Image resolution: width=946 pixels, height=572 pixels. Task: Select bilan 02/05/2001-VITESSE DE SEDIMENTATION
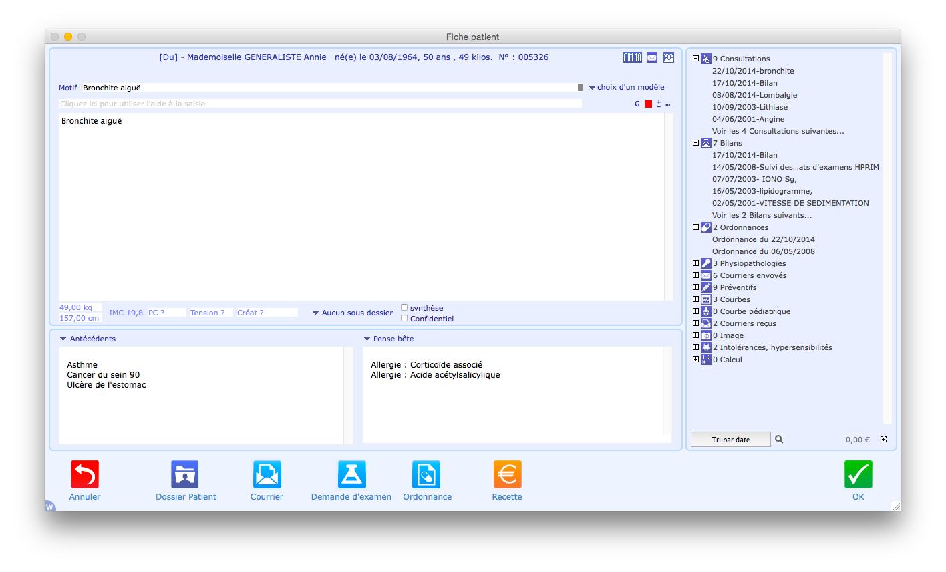coord(790,203)
